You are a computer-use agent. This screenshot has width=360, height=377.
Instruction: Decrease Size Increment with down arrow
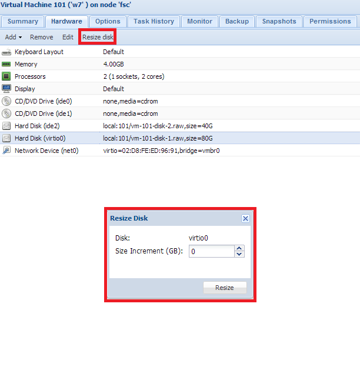point(239,254)
